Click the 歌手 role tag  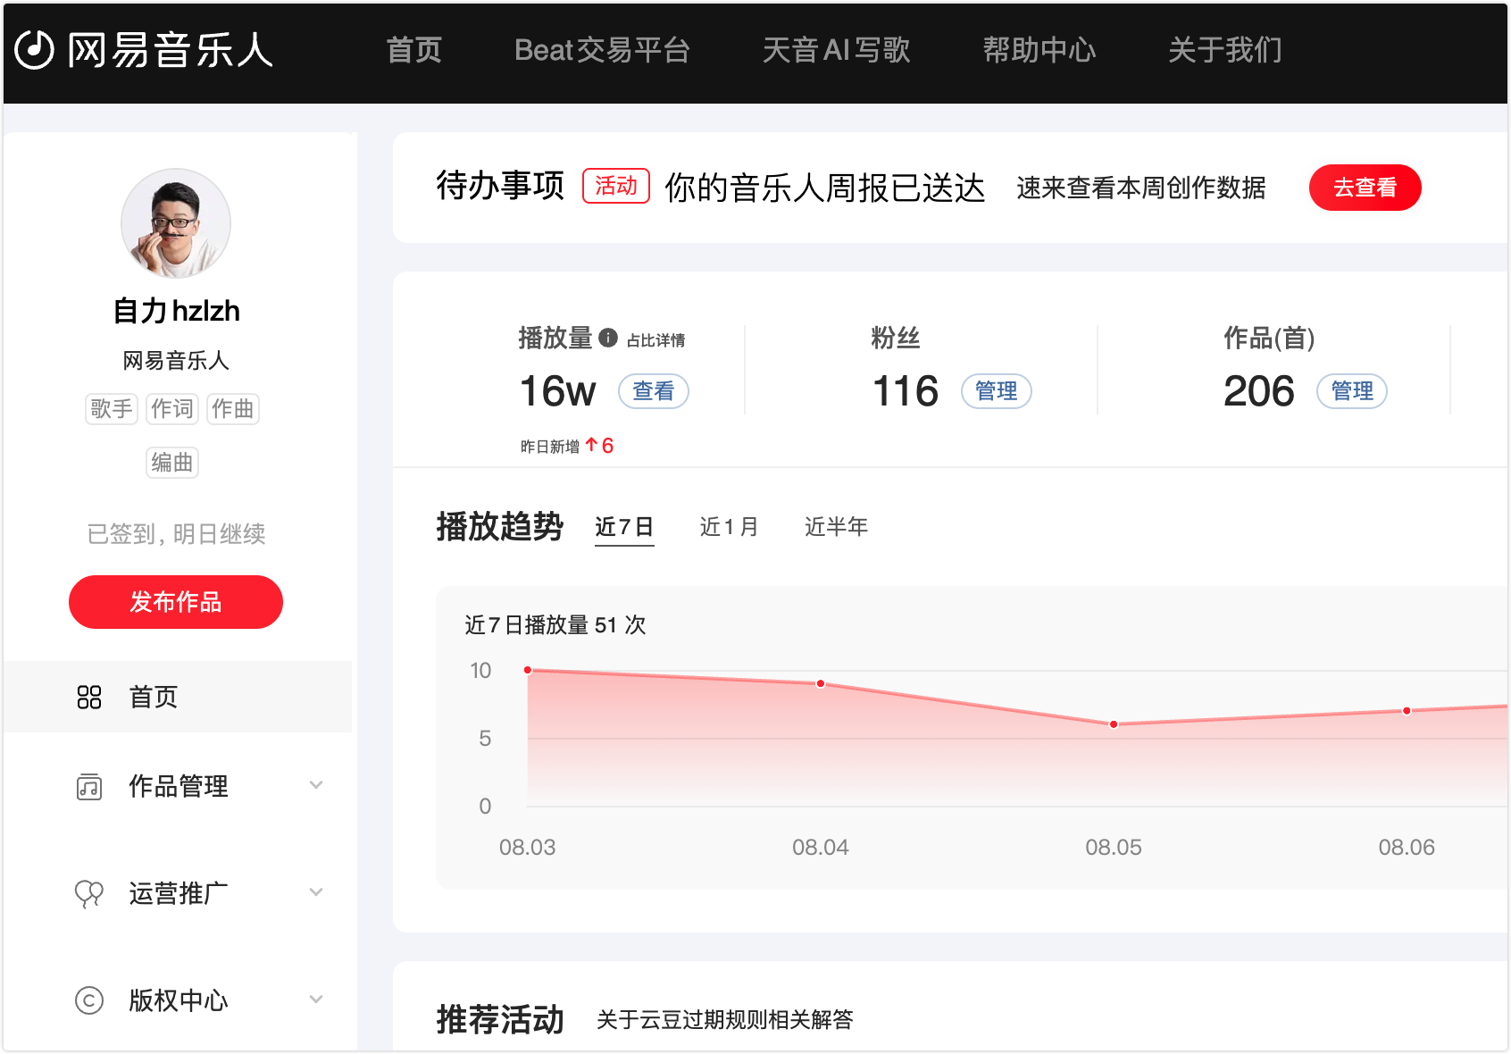[x=111, y=409]
